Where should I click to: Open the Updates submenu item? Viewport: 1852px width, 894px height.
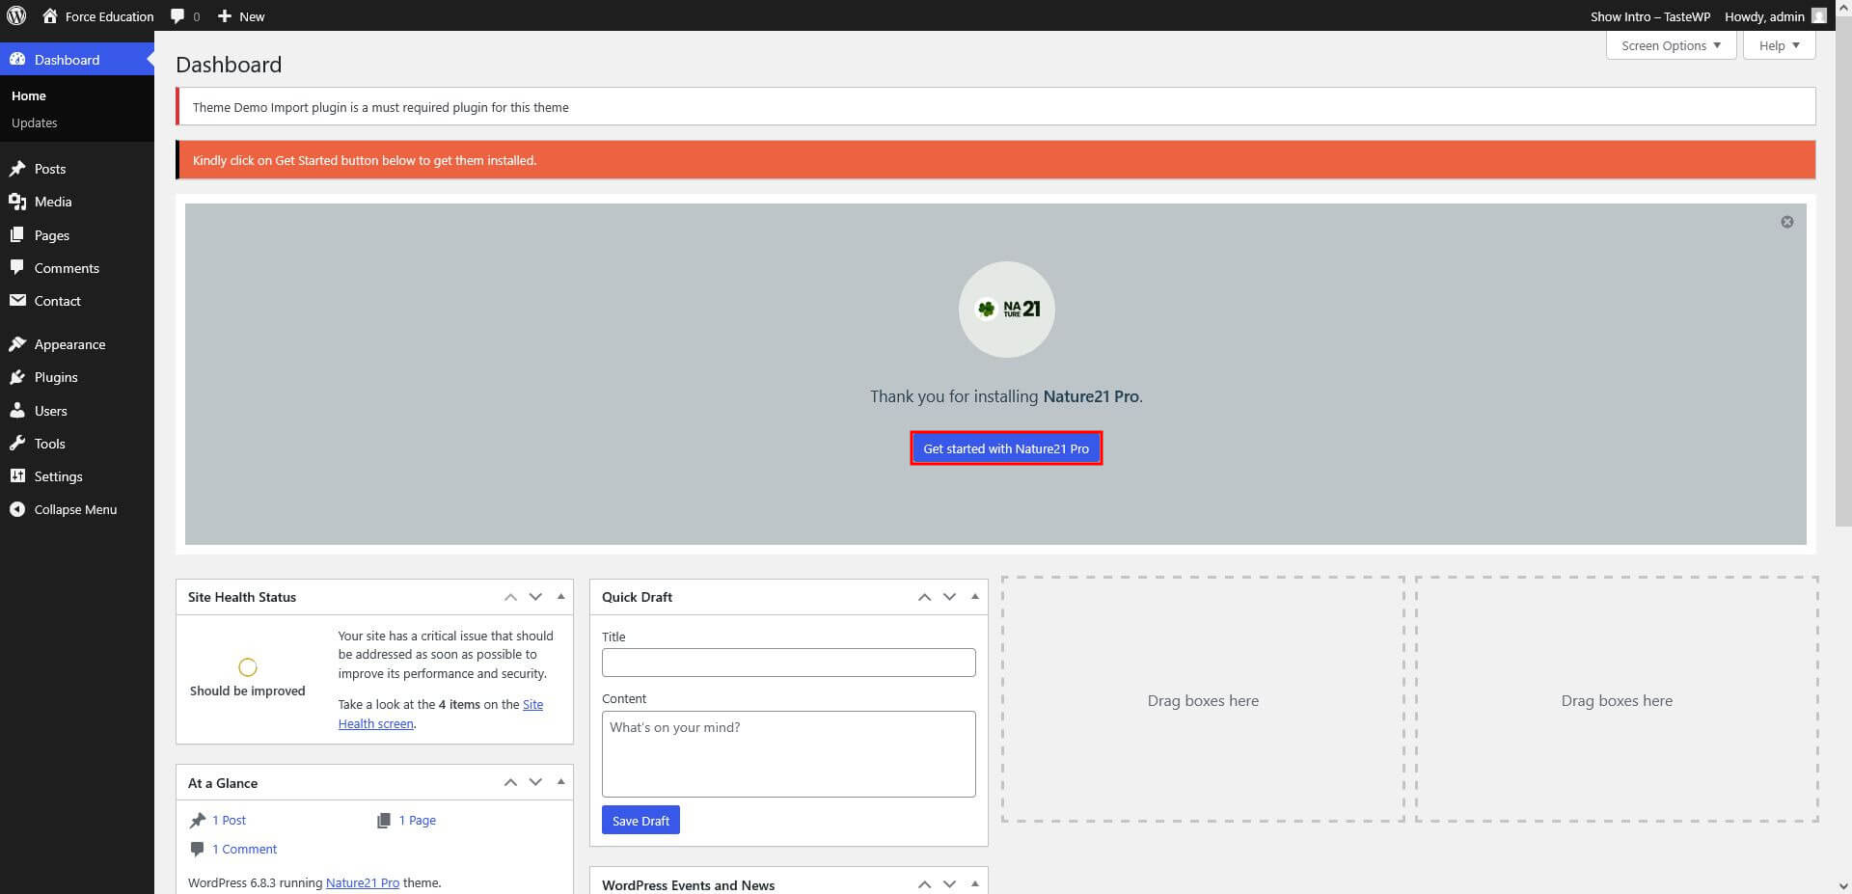(x=35, y=122)
